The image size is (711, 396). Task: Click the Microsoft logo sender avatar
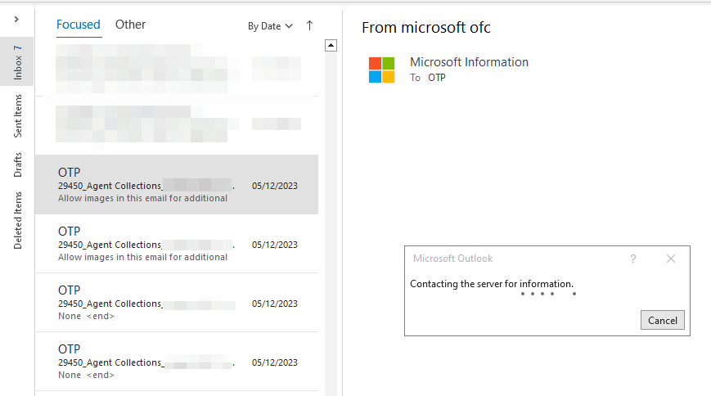point(381,70)
